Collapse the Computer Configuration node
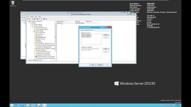This screenshot has width=191, height=107. 28,21
